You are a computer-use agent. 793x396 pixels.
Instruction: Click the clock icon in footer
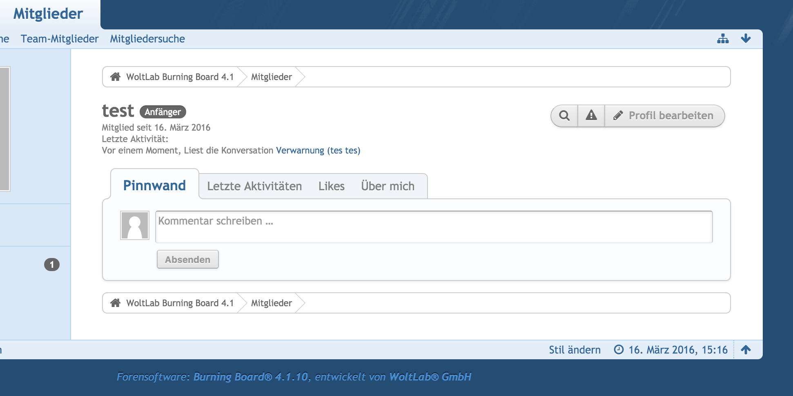(619, 350)
